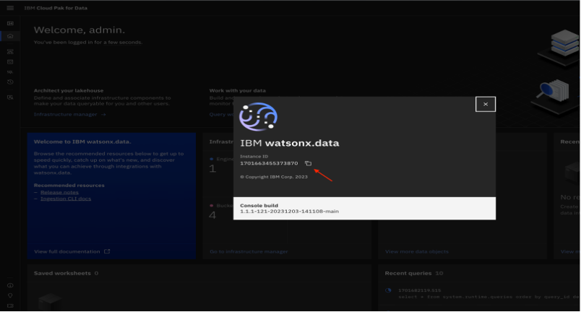Open the Release notes link
581x312 pixels.
click(x=58, y=192)
